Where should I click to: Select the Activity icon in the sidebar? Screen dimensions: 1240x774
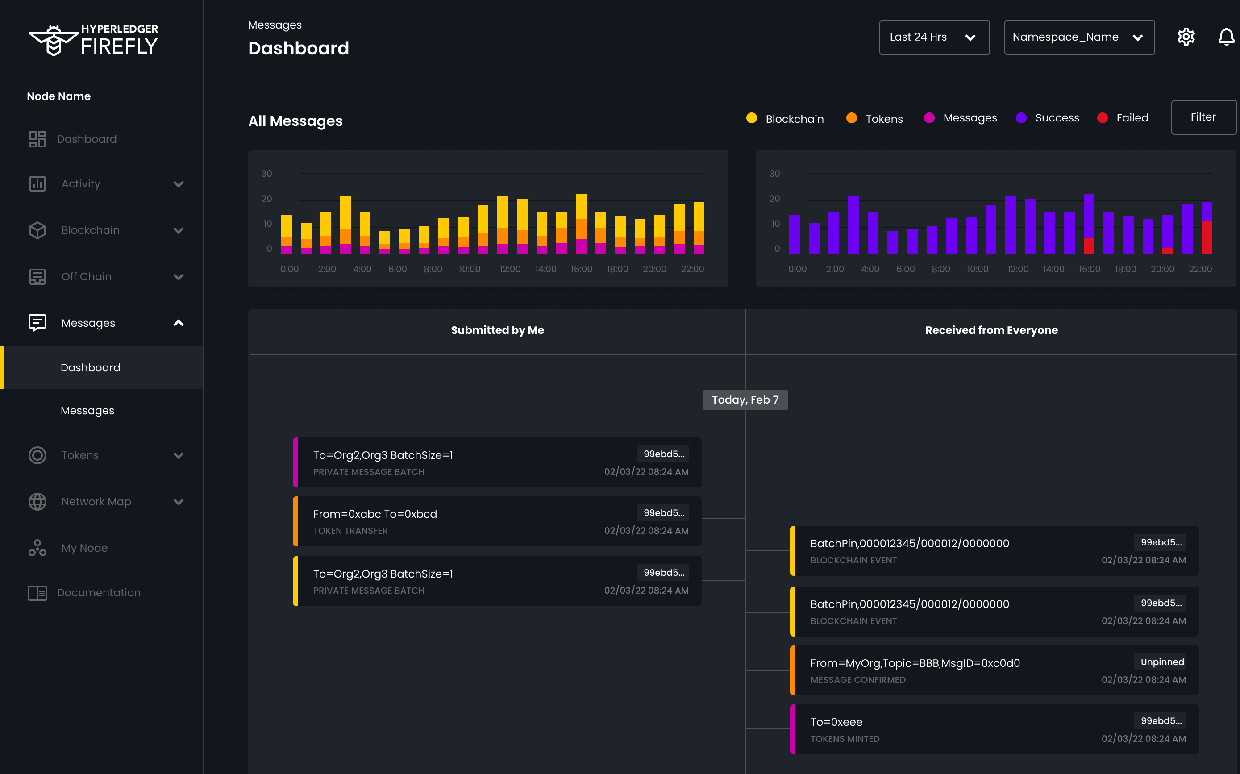37,183
